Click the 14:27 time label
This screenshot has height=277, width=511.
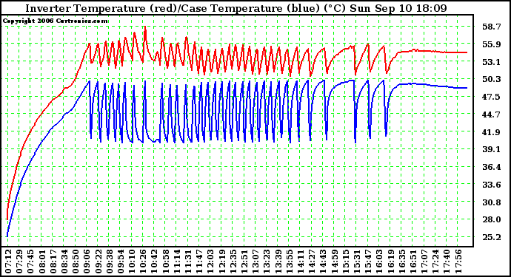[x=312, y=261]
